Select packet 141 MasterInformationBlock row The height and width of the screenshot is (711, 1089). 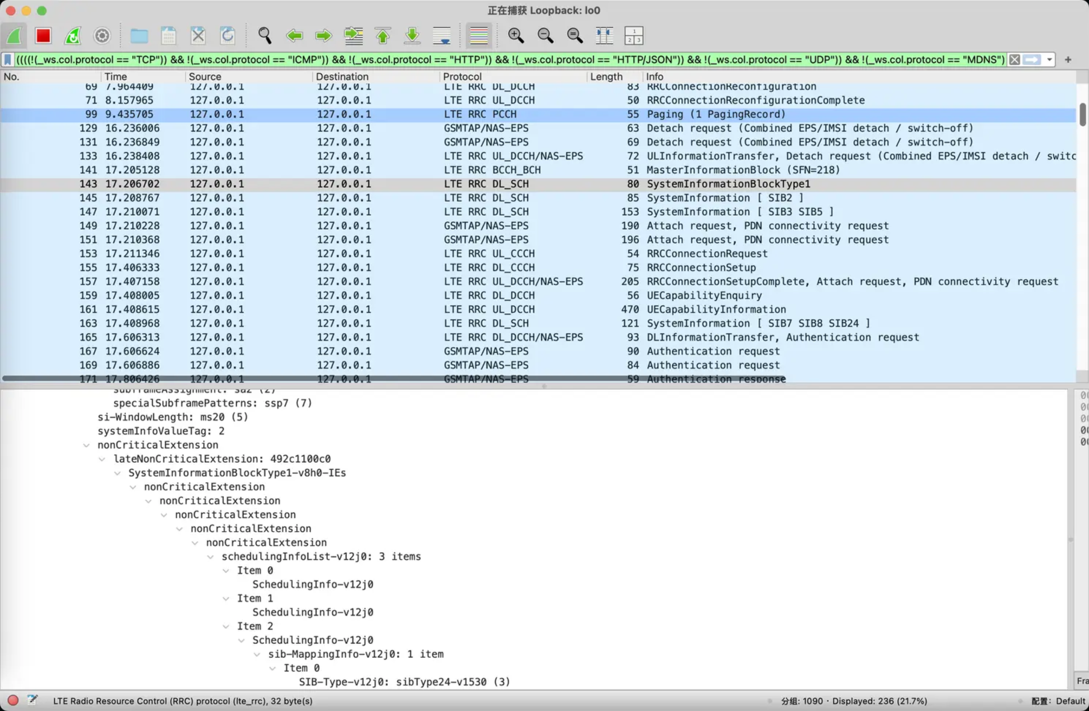tap(538, 170)
